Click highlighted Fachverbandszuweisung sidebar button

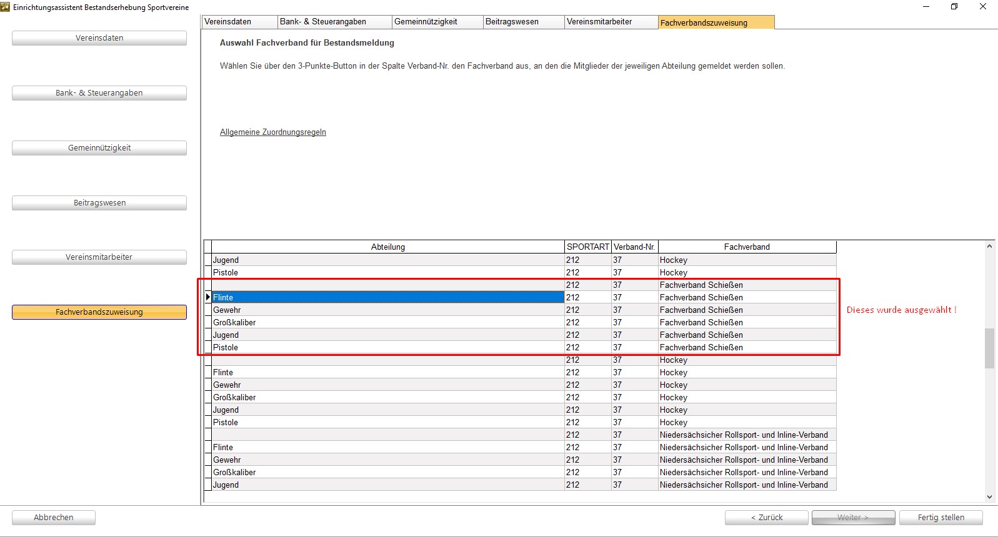[99, 312]
